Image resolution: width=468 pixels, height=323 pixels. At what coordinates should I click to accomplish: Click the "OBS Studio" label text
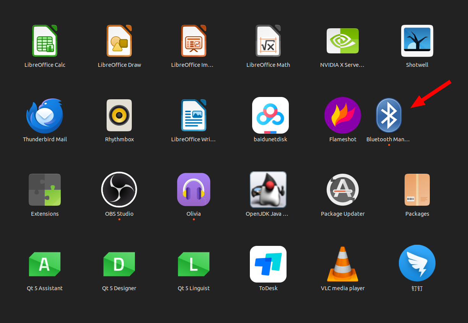119,214
